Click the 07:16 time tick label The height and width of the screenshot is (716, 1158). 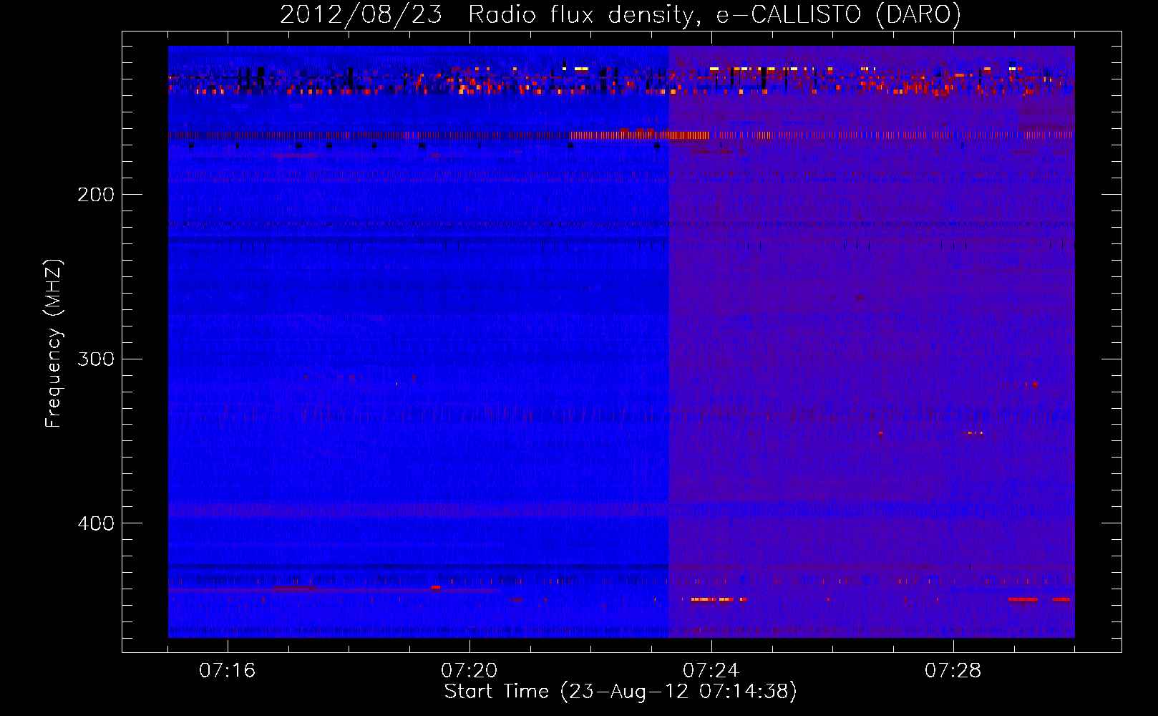tap(228, 671)
